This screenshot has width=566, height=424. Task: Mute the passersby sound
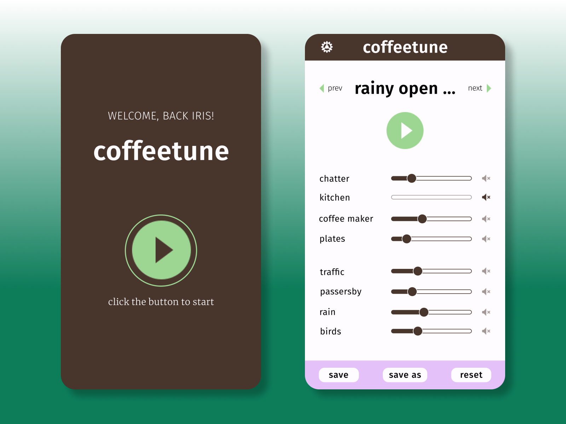pyautogui.click(x=486, y=291)
